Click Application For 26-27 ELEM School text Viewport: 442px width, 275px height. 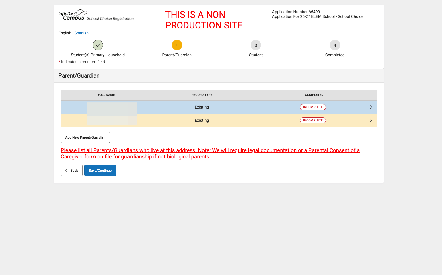[x=318, y=16]
